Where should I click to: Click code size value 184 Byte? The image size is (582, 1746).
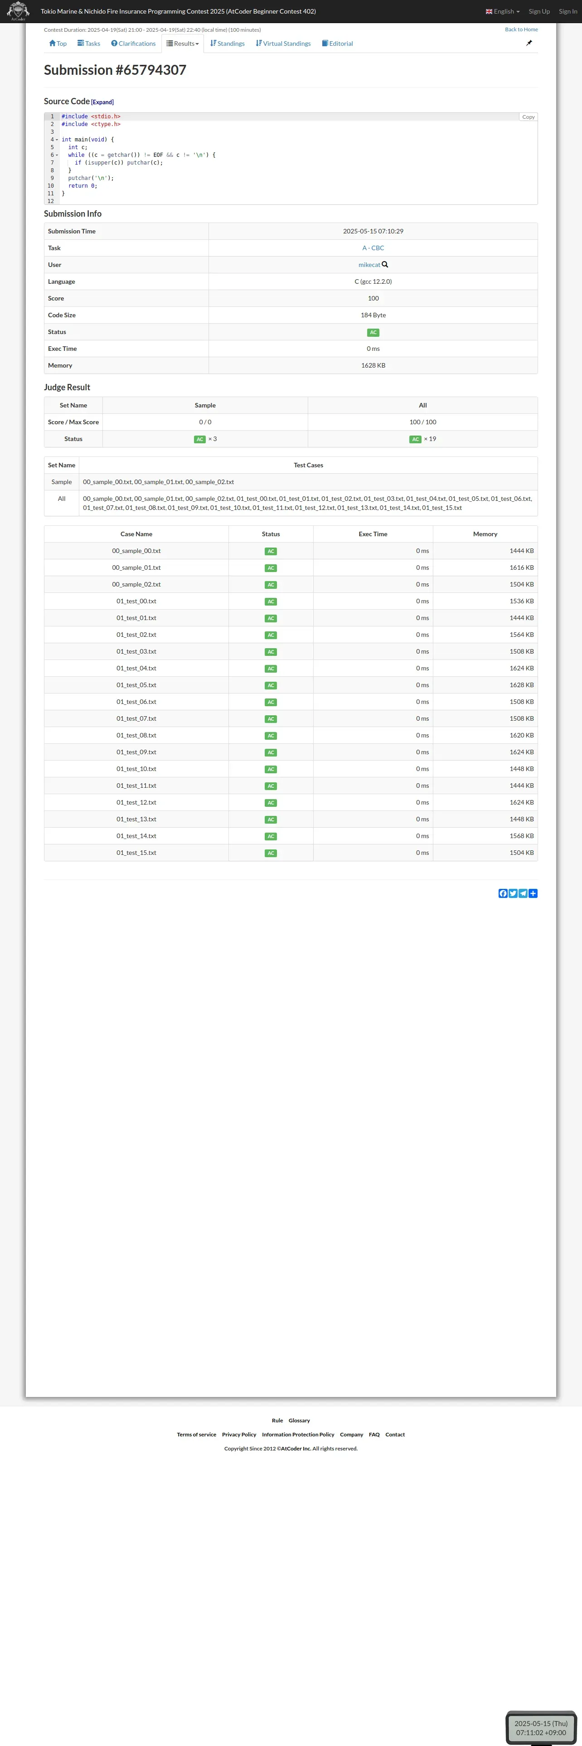click(x=373, y=315)
